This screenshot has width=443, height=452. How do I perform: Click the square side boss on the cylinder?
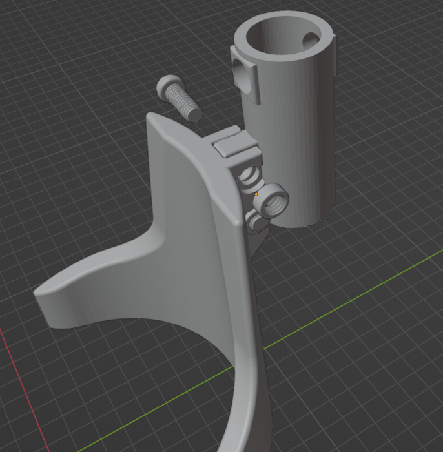(244, 76)
